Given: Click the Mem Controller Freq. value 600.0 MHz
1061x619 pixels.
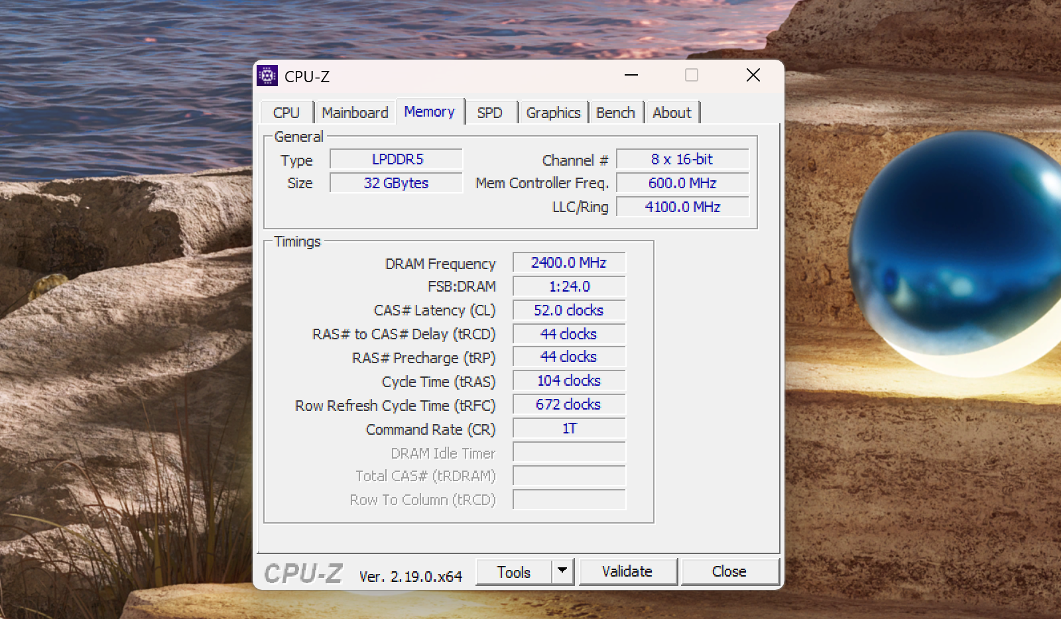Looking at the screenshot, I should pyautogui.click(x=682, y=183).
